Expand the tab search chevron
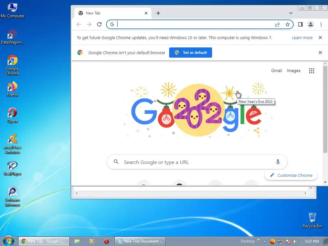The width and height of the screenshot is (328, 246). (291, 13)
